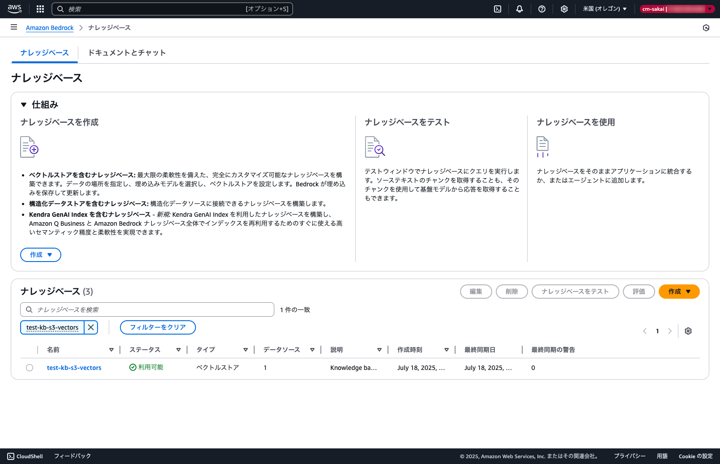
Task: Open the 作成 dropdown in the 仕組み panel
Action: (41, 255)
